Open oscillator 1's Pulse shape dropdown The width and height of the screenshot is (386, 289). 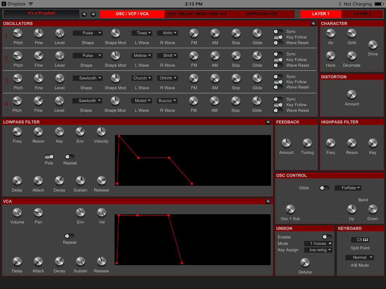coord(87,33)
